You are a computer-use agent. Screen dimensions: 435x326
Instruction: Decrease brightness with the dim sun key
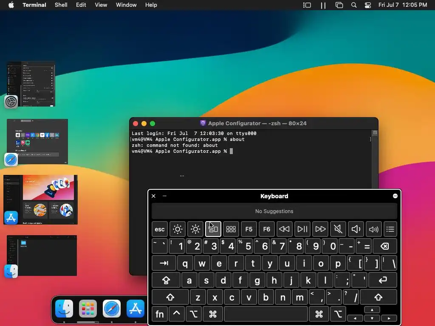(178, 229)
